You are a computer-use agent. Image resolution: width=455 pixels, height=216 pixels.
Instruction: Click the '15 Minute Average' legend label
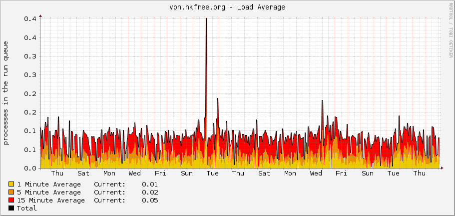click(51, 200)
